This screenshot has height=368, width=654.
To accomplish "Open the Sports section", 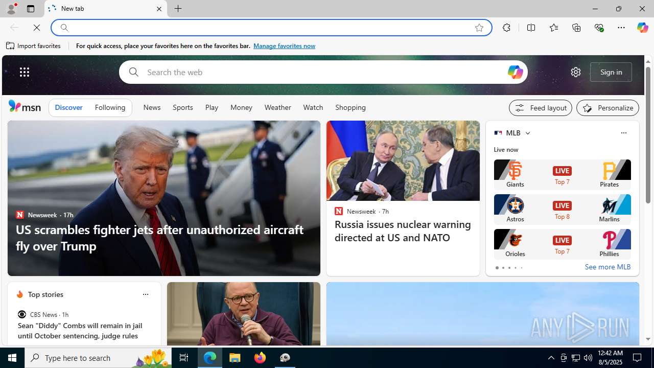I will click(183, 108).
